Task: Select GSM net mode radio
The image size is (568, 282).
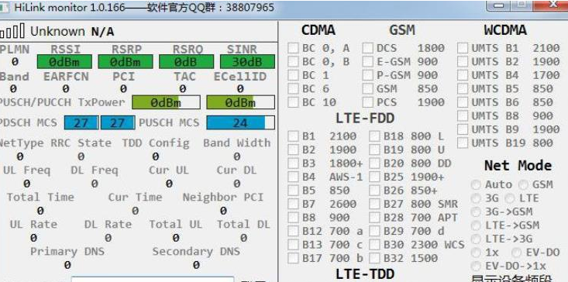Action: pos(524,184)
